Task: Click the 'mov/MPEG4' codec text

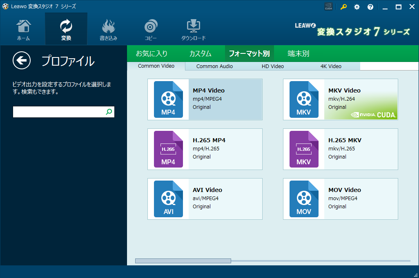Action: 343,199
